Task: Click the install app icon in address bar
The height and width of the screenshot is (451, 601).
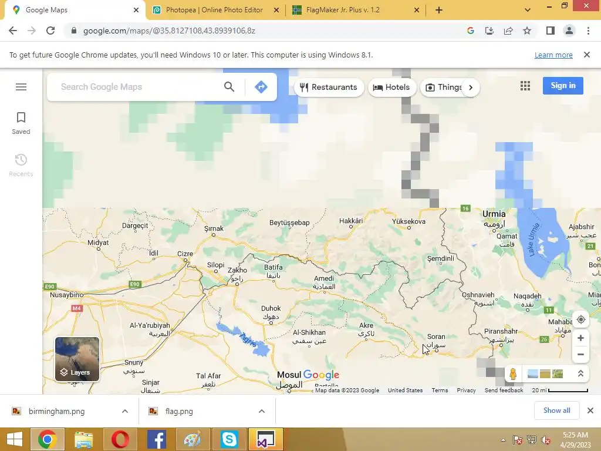Action: click(x=489, y=31)
